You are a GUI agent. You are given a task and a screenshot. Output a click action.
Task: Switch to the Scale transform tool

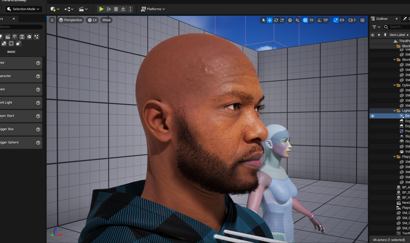point(282,20)
